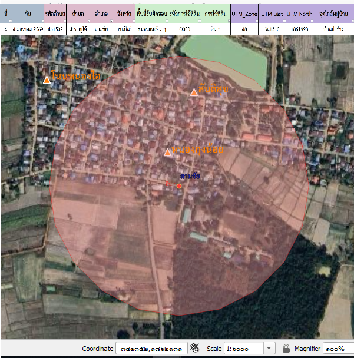The height and width of the screenshot is (358, 354).
Task: Click the UTM_Zone column header
Action: (x=244, y=13)
